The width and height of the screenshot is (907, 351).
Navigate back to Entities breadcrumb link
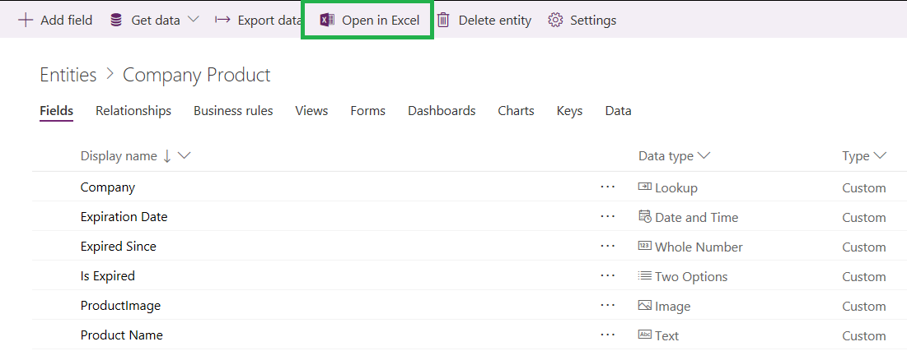coord(68,75)
